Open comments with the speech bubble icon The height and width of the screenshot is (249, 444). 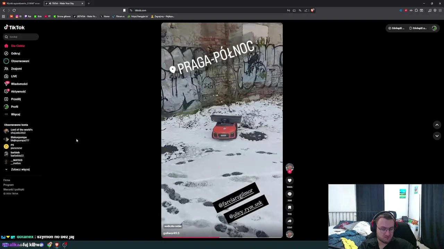point(290,194)
